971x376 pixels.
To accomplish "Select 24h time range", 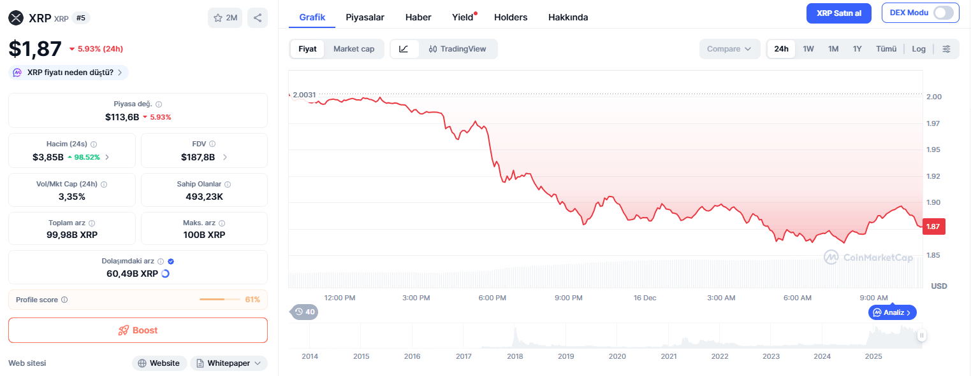I will (781, 49).
